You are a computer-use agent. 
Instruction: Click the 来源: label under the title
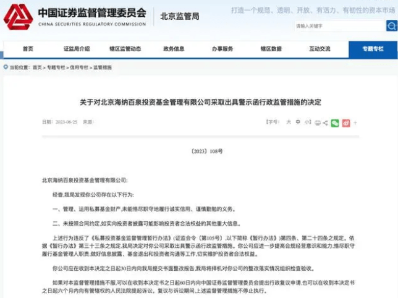pyautogui.click(x=88, y=122)
